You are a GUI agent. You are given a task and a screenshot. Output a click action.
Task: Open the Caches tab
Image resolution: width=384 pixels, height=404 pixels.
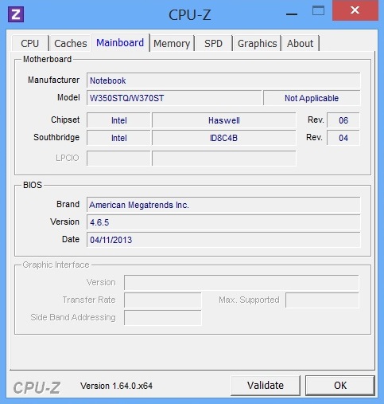tap(71, 43)
